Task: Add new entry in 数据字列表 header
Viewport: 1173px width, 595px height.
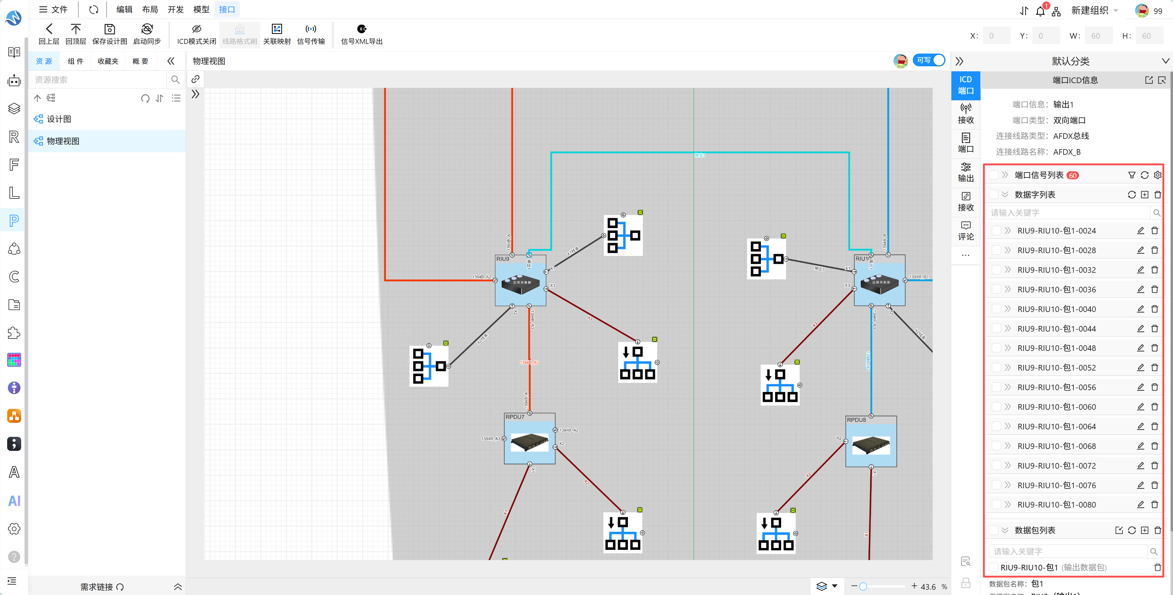Action: 1145,195
